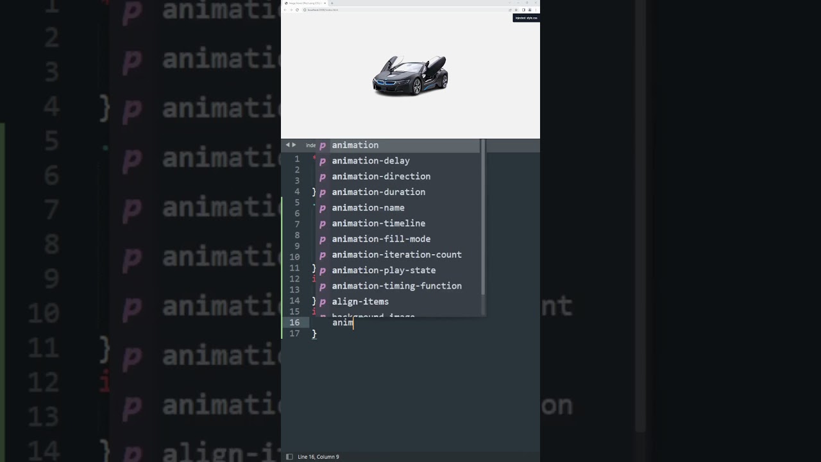Screen dimensions: 821x462
Task: Reload the page in the browser
Action: coord(297,10)
